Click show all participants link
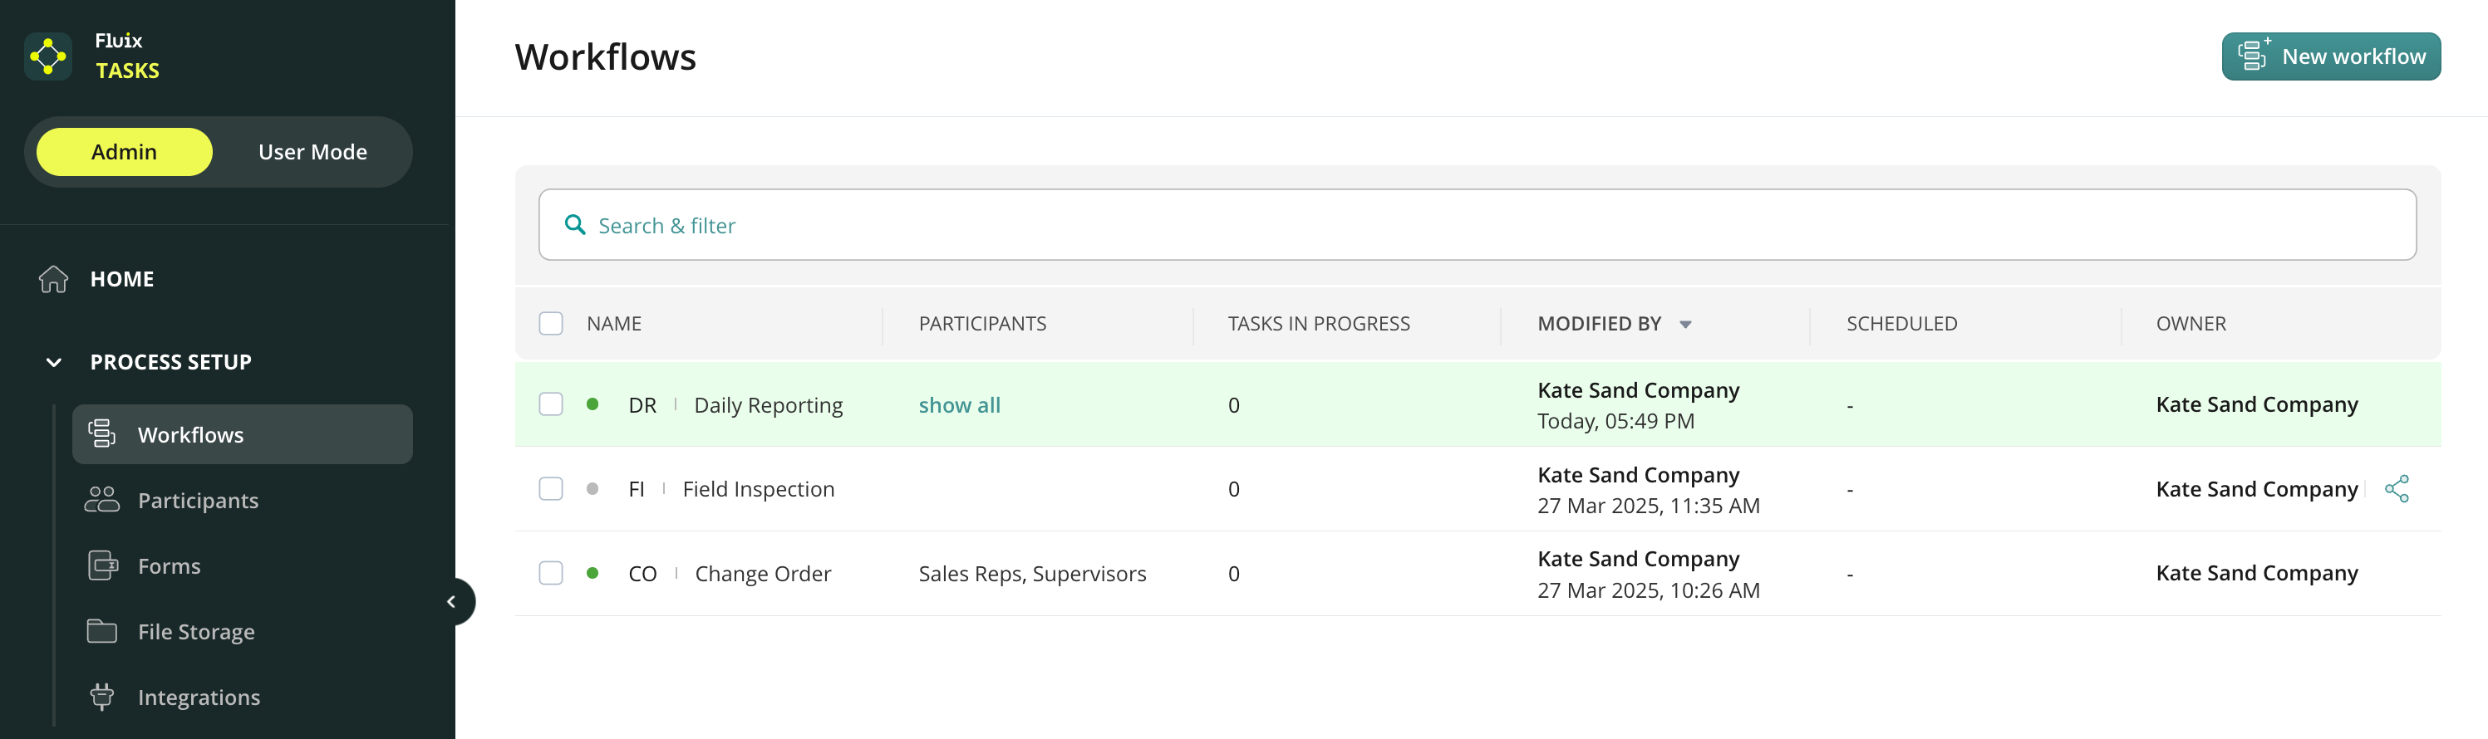The image size is (2488, 739). pos(958,405)
